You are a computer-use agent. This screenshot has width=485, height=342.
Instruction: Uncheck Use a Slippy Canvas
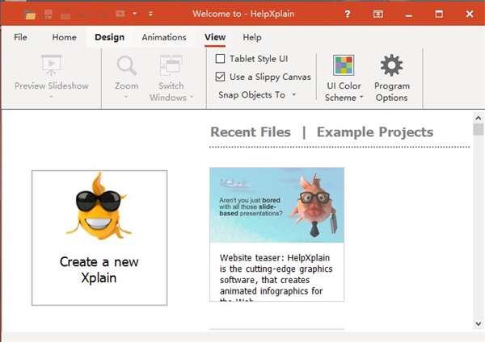tap(221, 77)
